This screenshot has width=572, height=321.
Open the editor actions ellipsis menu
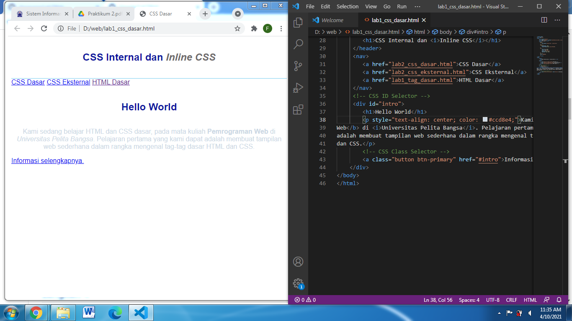[557, 20]
